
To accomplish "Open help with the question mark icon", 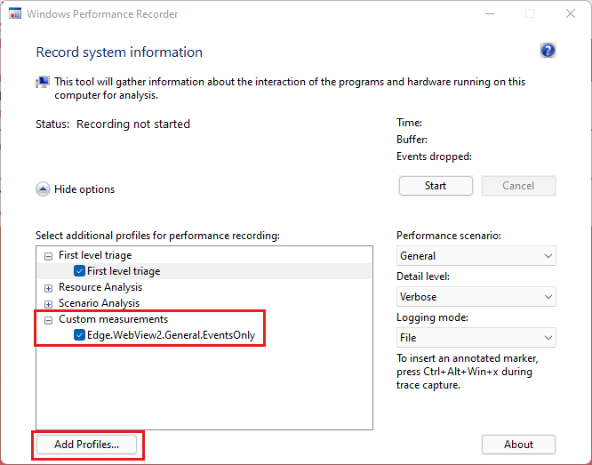I will click(x=548, y=51).
